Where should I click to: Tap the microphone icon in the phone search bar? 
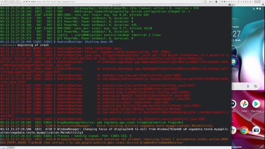[x=248, y=86]
